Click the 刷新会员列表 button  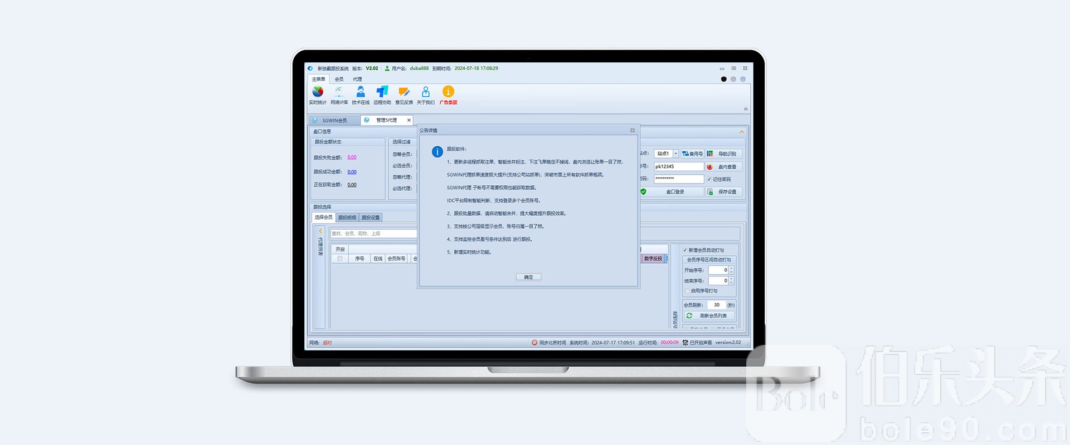coord(709,315)
